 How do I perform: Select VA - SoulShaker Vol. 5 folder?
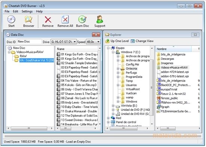tap(37, 60)
